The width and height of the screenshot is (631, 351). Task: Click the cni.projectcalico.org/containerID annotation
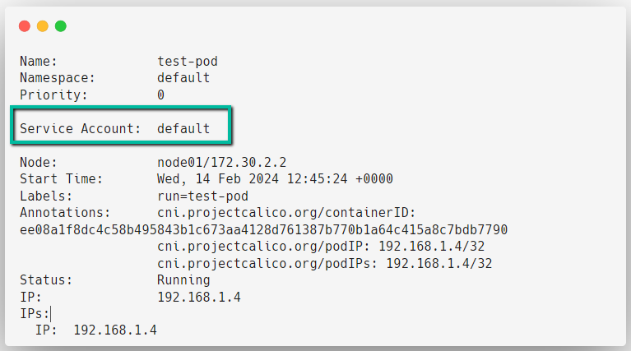point(286,213)
